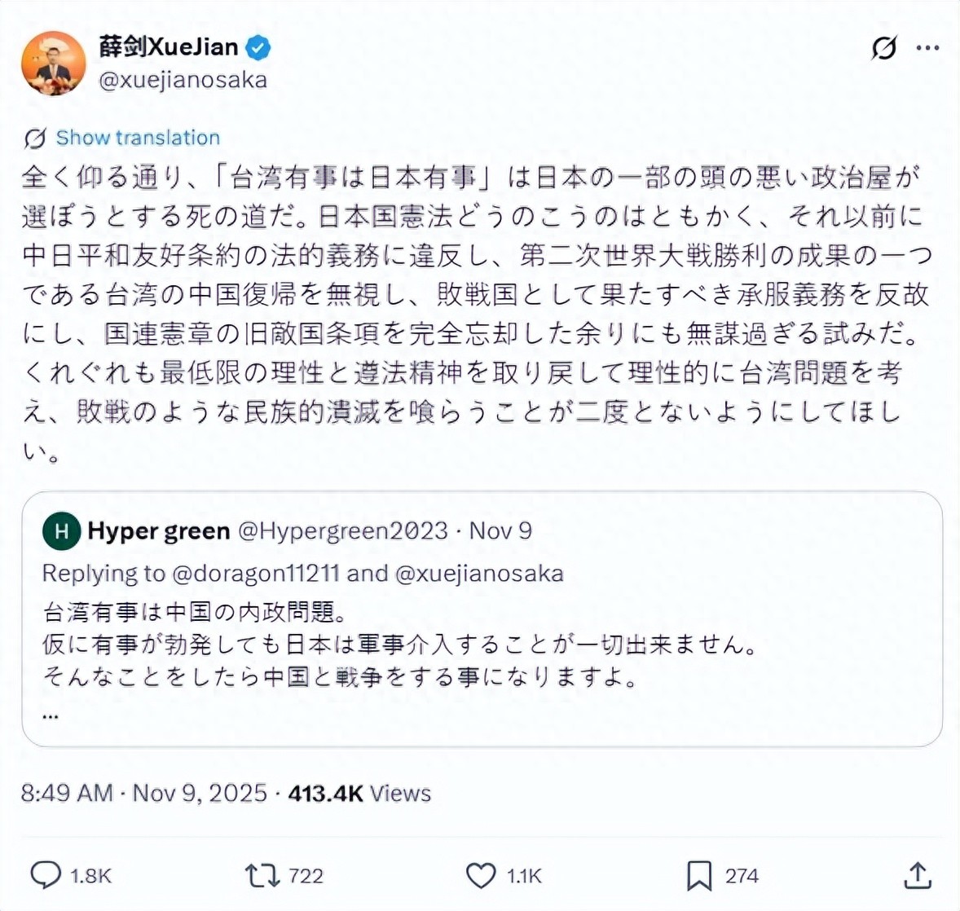Click the share upload icon
Screen dimensions: 960x911
click(918, 875)
